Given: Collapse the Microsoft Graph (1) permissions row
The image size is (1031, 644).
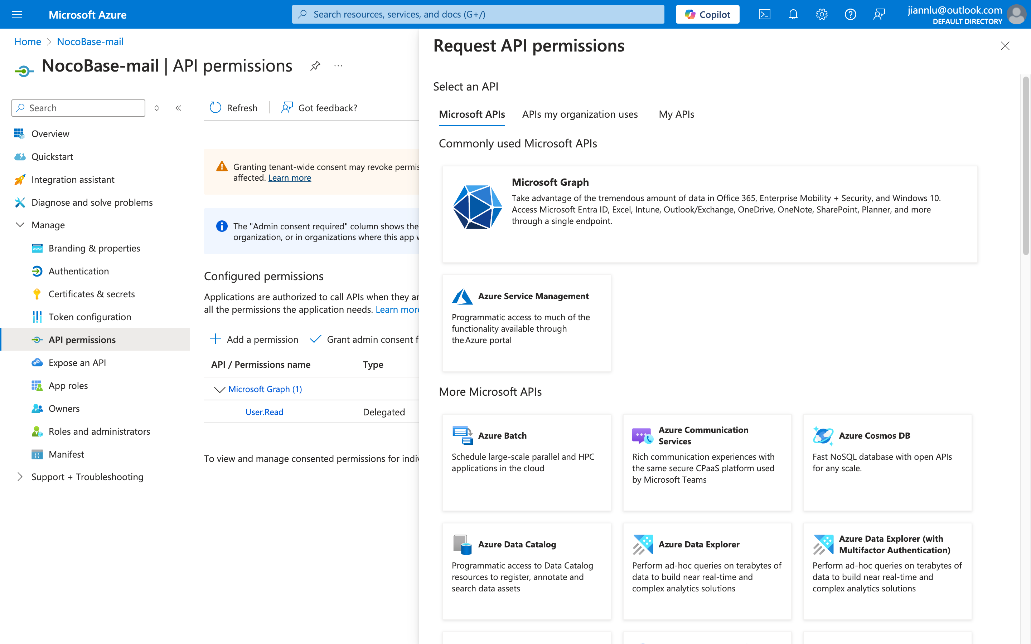Looking at the screenshot, I should (219, 389).
